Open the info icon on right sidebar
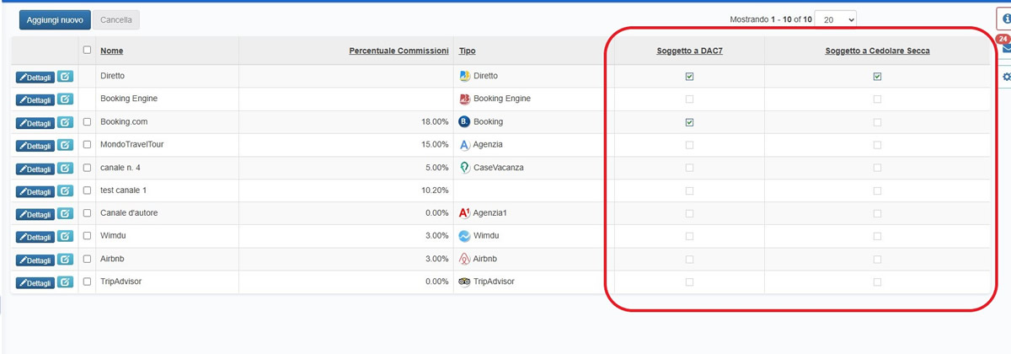 tap(1006, 18)
